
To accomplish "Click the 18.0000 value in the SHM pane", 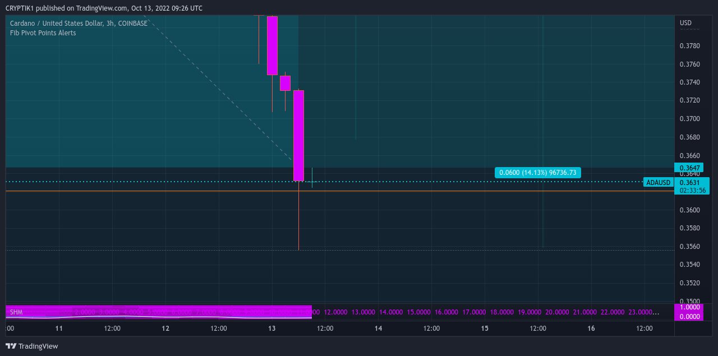I will [x=501, y=312].
